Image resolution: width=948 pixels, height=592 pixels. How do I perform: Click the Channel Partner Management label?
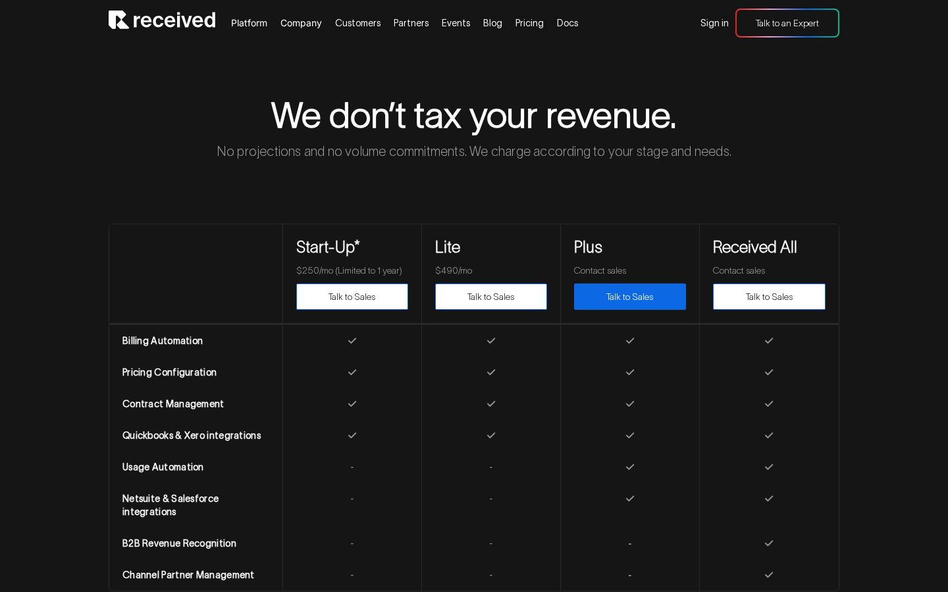coord(188,575)
